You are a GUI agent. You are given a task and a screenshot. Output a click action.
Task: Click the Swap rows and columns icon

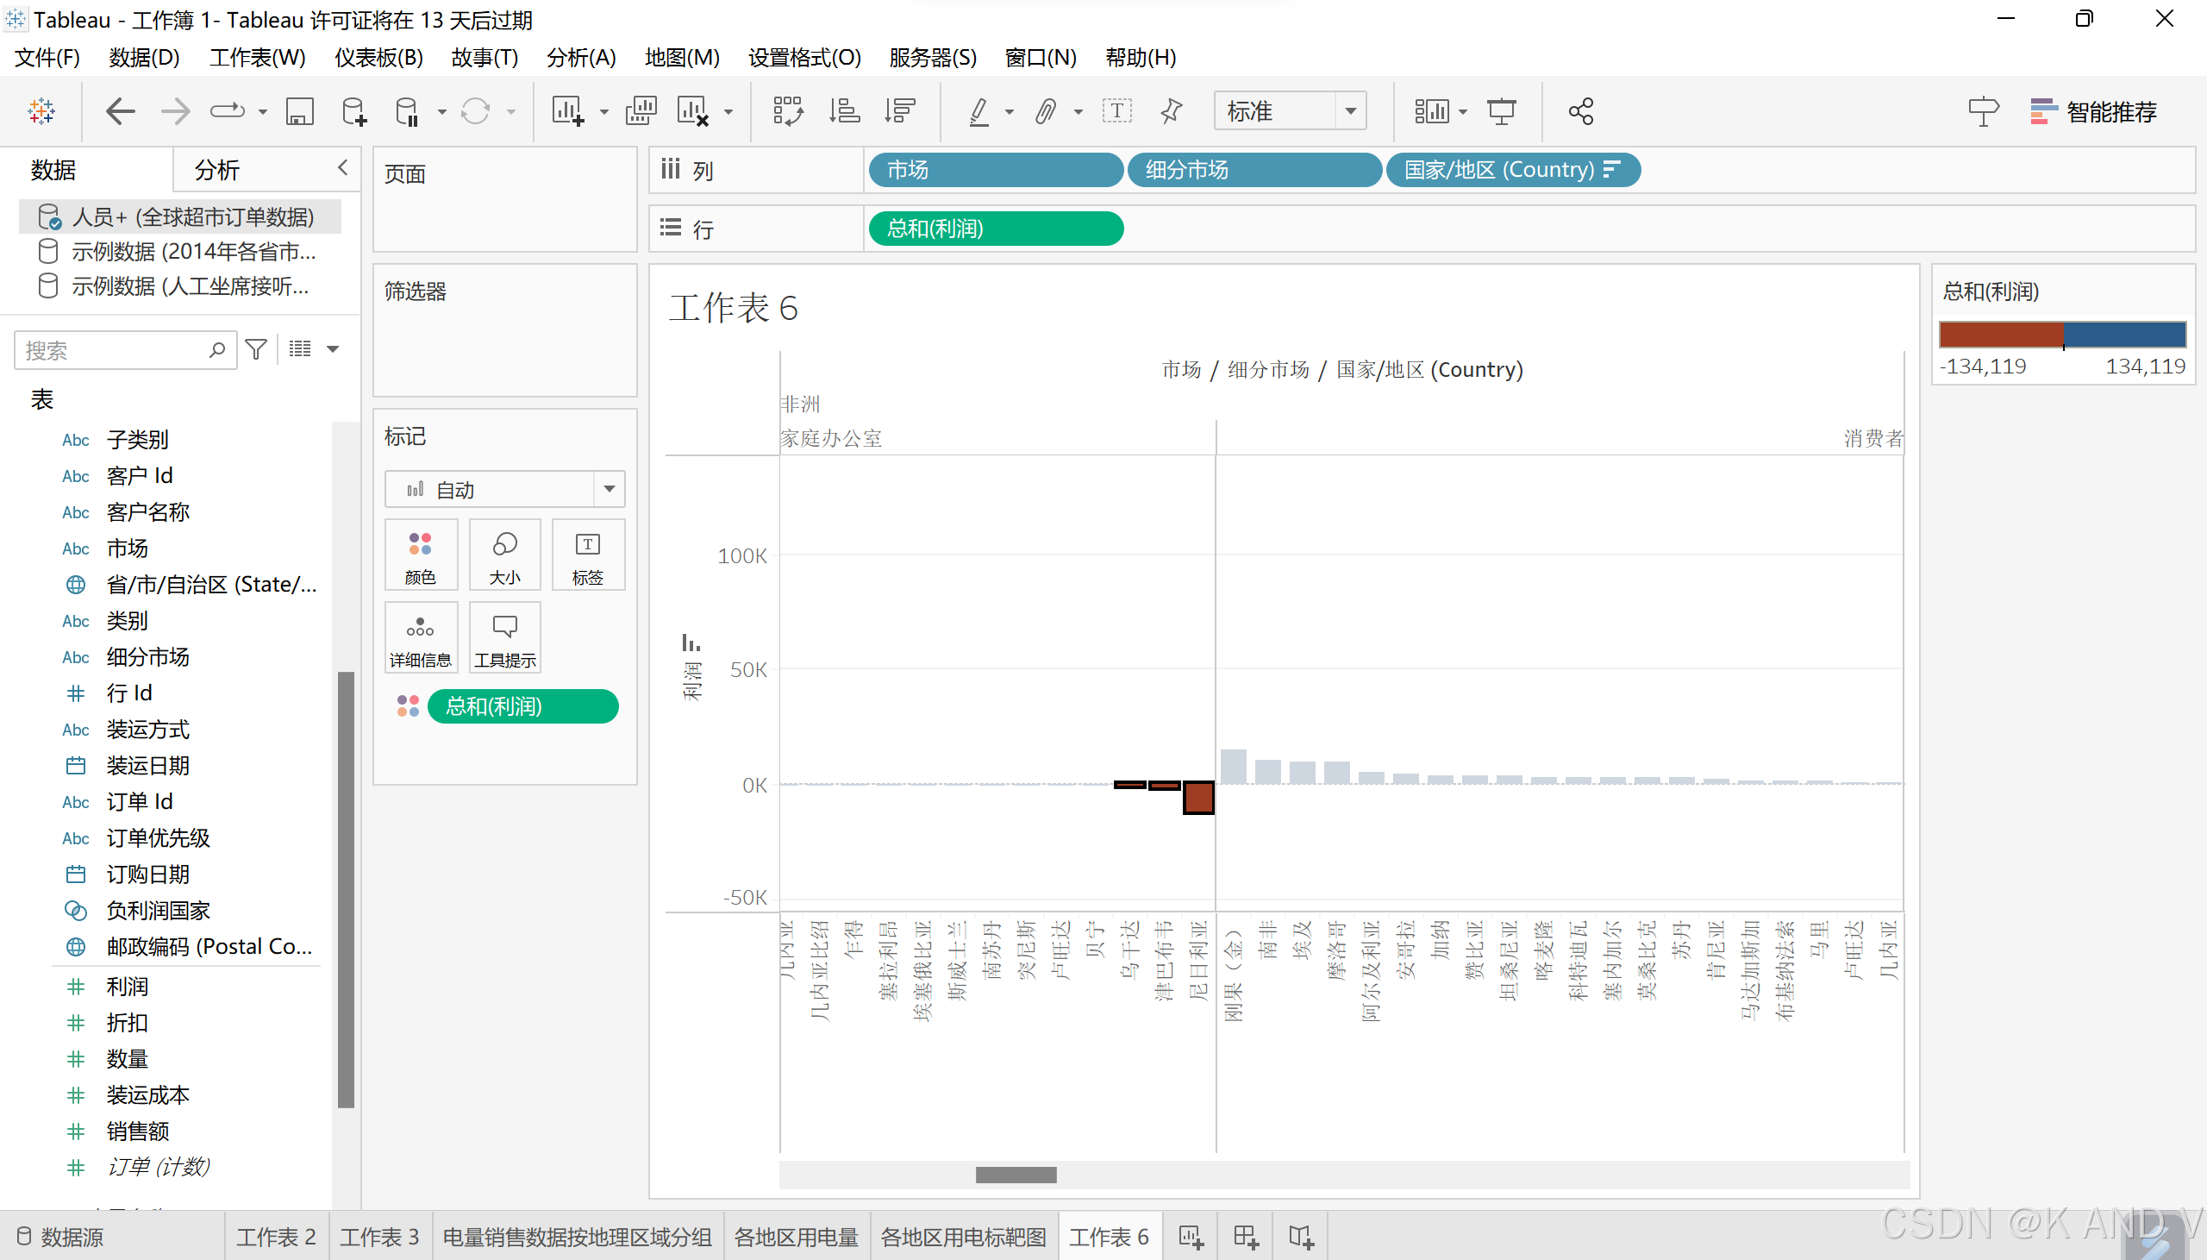click(x=787, y=111)
